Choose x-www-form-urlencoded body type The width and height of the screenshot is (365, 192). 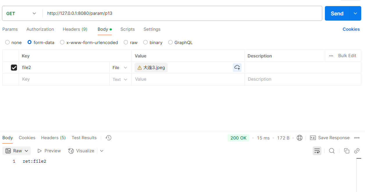click(62, 42)
